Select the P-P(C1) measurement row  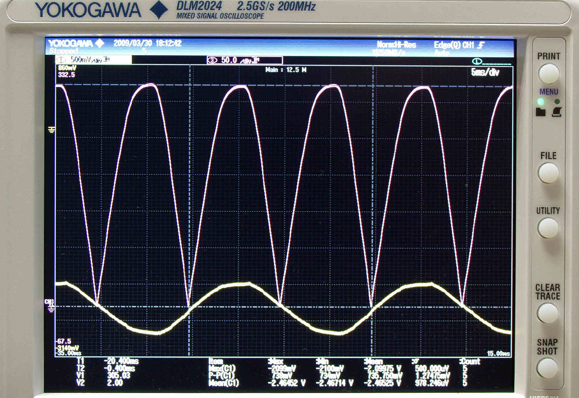(222, 376)
